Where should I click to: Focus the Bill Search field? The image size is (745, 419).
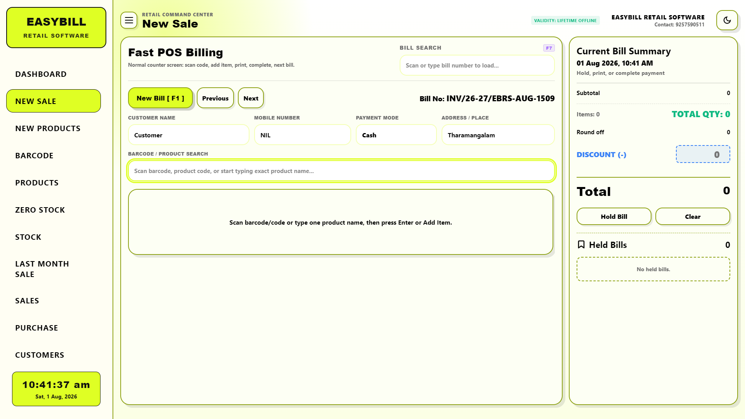tap(477, 65)
